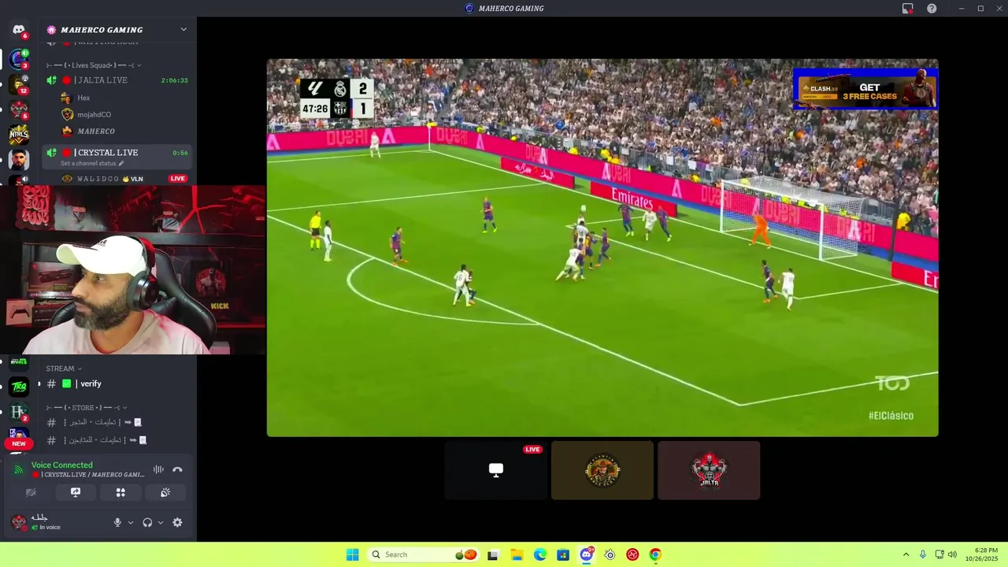The height and width of the screenshot is (567, 1008).
Task: Open Discord User Settings gear
Action: point(177,522)
